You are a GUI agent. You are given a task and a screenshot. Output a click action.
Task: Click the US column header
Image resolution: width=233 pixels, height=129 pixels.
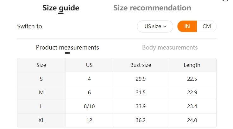pos(89,65)
